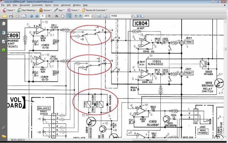Screen dimensions: 228x143
Task: Click the RY801 find text field
Action: click(x=121, y=16)
